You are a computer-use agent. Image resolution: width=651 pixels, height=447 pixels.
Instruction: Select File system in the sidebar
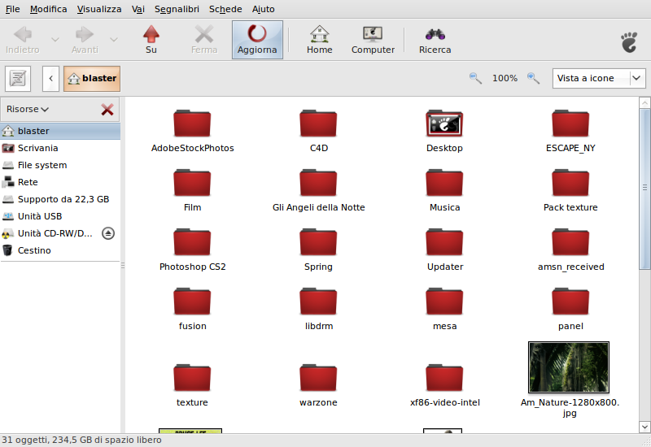(60, 165)
